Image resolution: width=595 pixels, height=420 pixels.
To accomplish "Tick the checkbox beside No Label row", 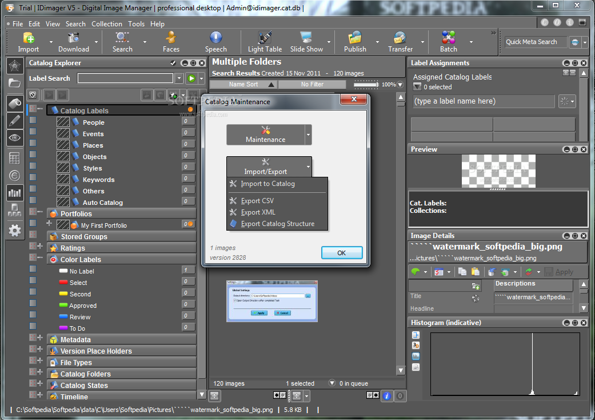I will pos(33,269).
